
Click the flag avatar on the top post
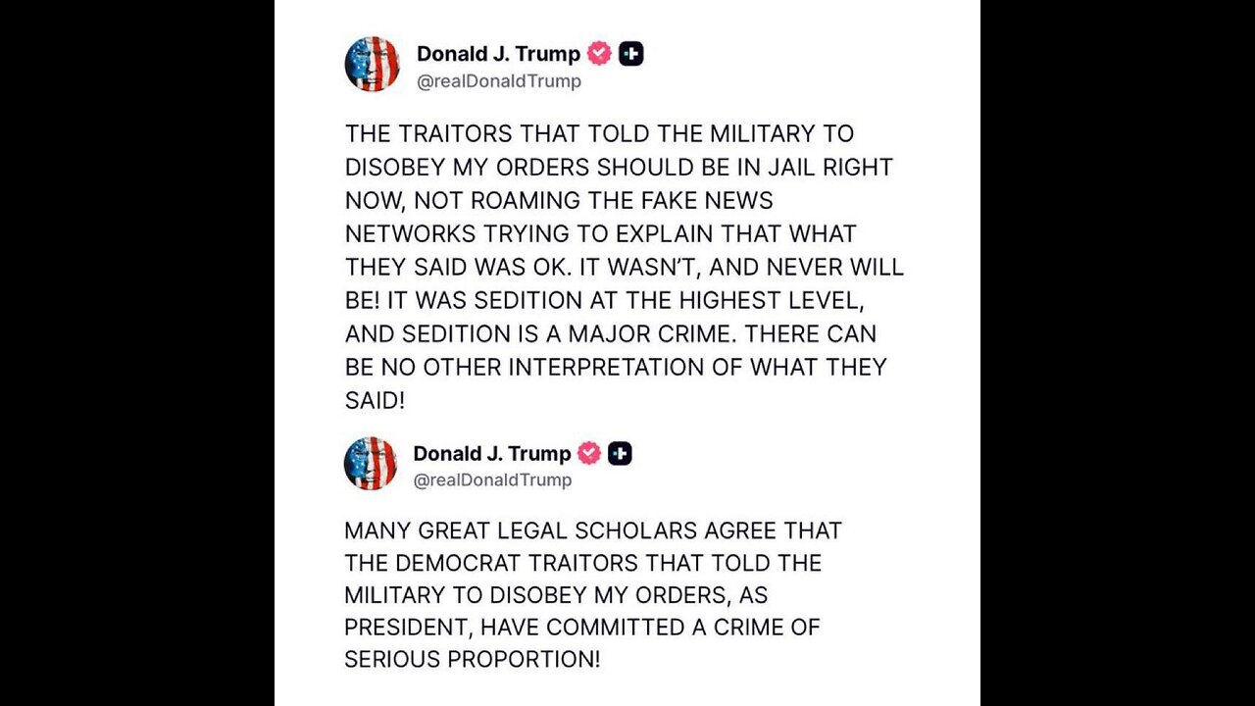(x=372, y=65)
